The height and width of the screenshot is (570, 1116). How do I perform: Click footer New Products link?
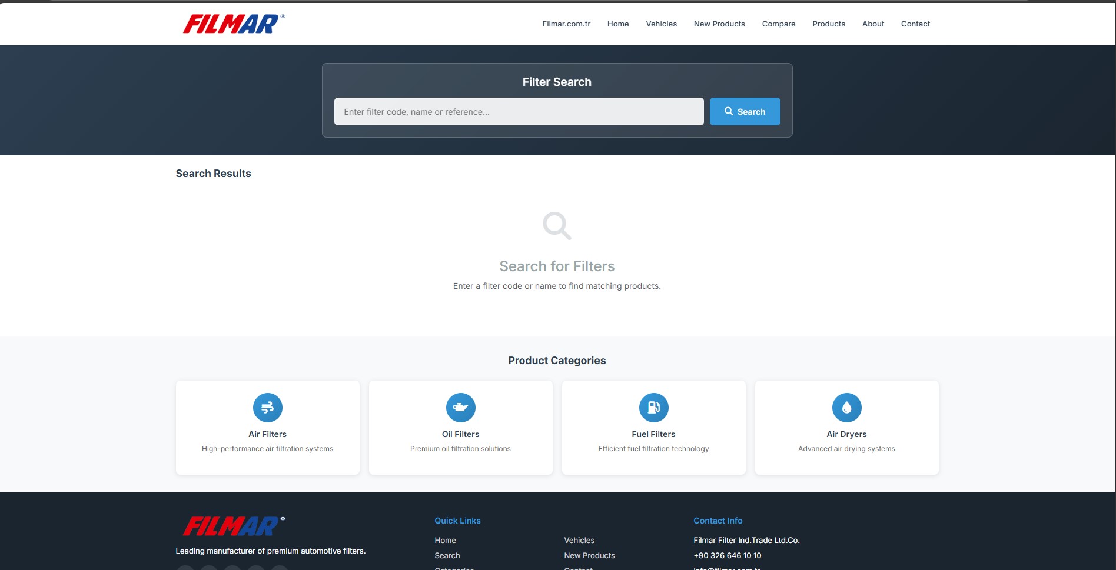tap(589, 555)
